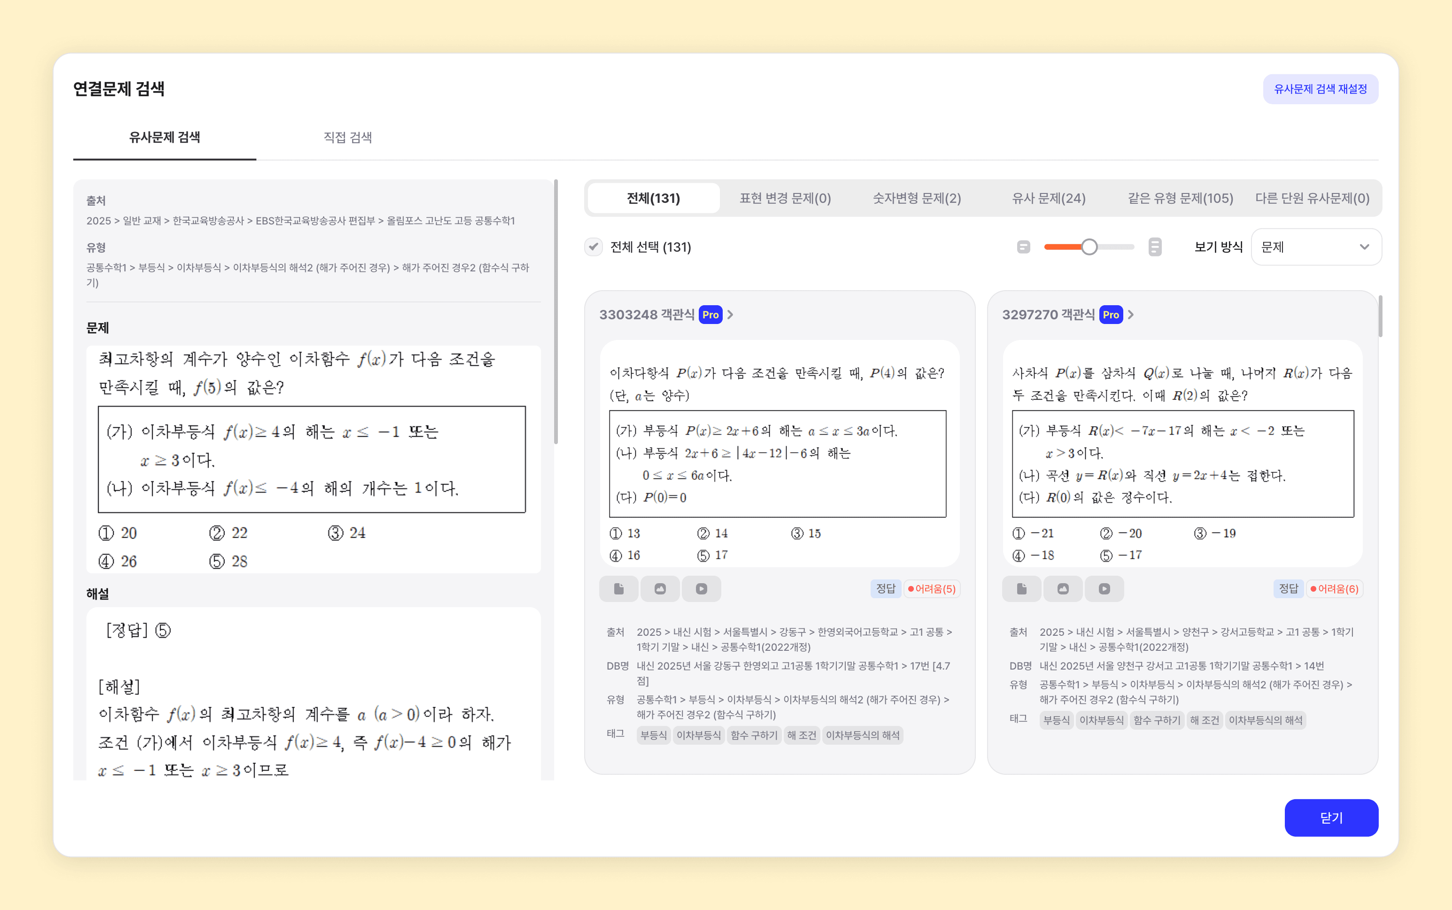Viewport: 1452px width, 910px height.
Task: Click answer choice ⑤ 28 in source problem
Action: [228, 562]
